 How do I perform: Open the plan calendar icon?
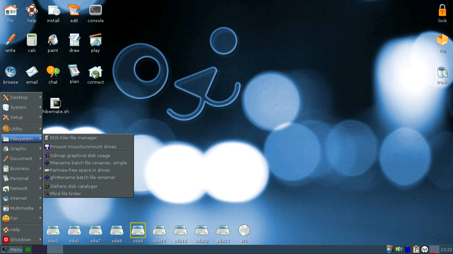coord(74,71)
